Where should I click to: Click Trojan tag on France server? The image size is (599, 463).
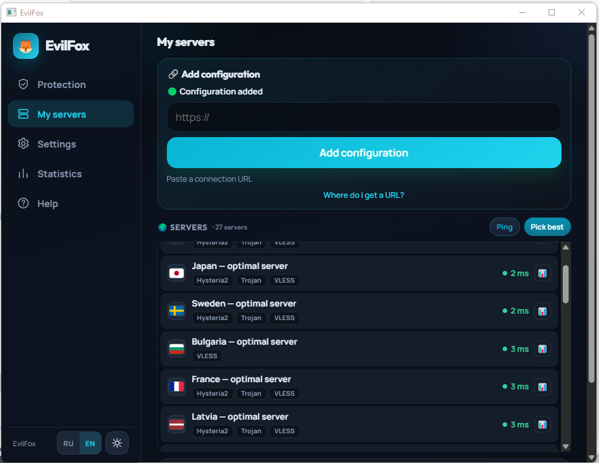coord(251,393)
